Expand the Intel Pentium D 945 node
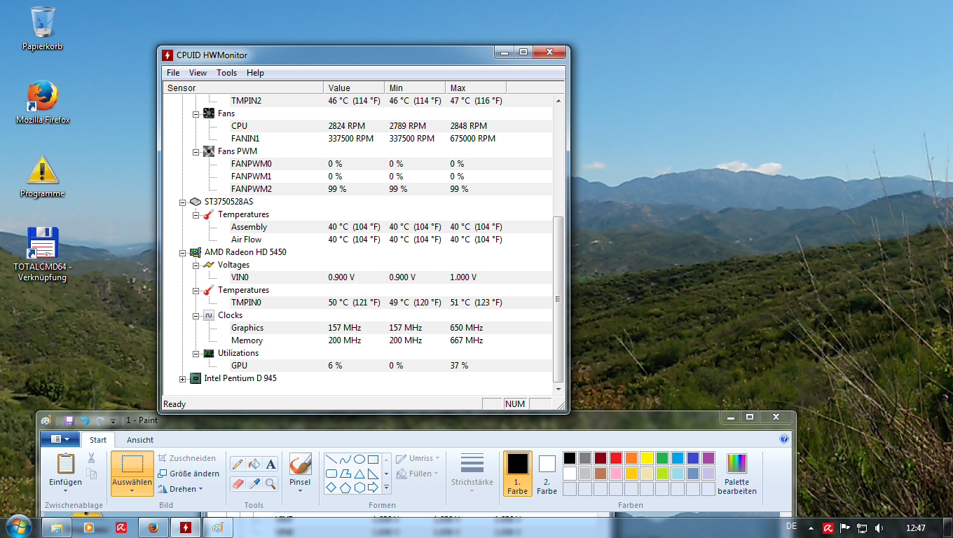This screenshot has width=953, height=538. (183, 378)
